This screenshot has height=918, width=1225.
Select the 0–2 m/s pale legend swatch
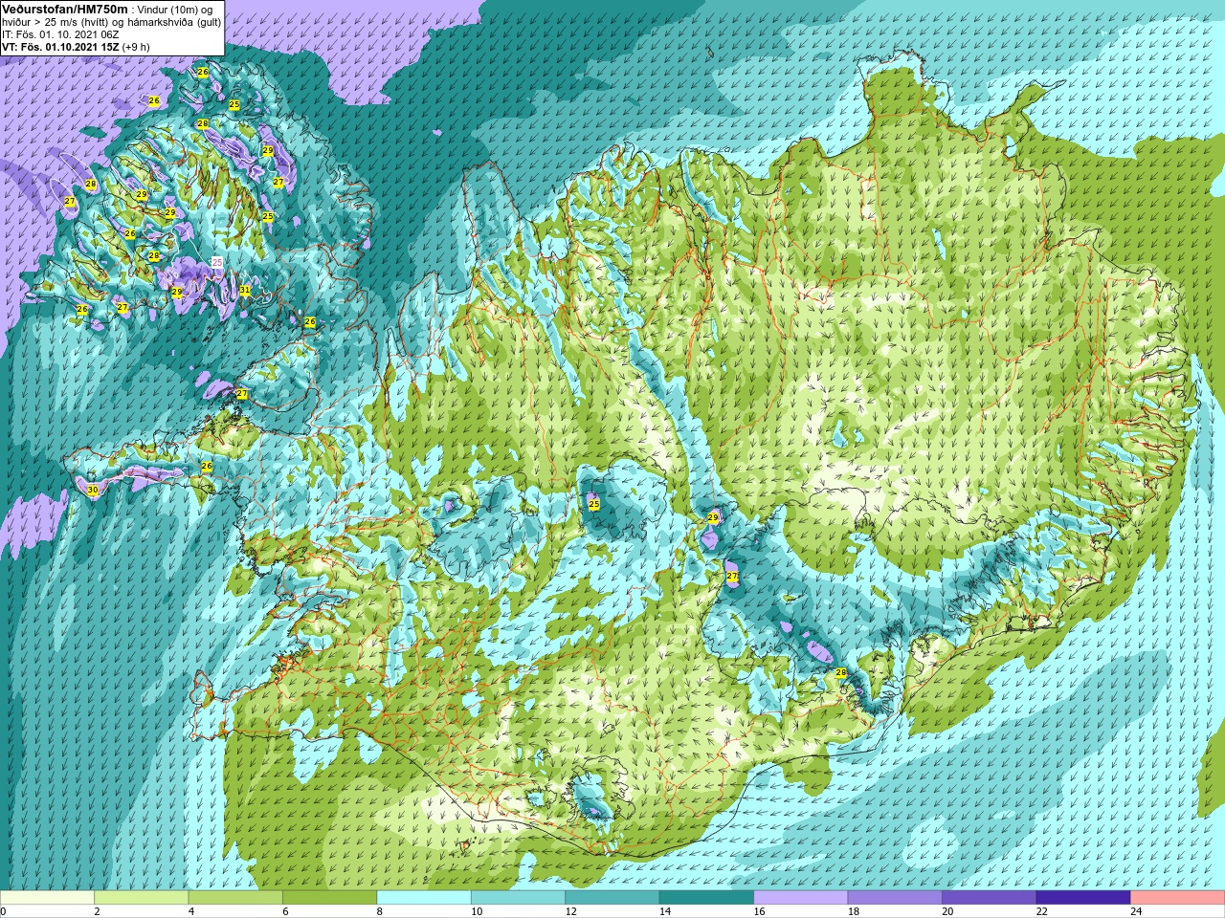pos(47,898)
